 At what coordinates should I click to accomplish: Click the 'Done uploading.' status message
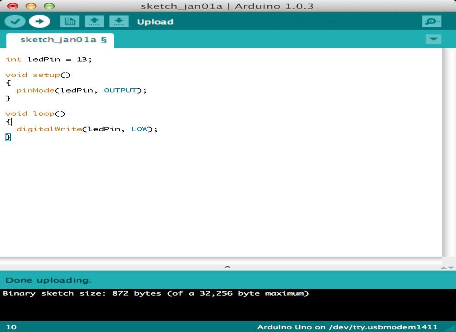tap(49, 280)
